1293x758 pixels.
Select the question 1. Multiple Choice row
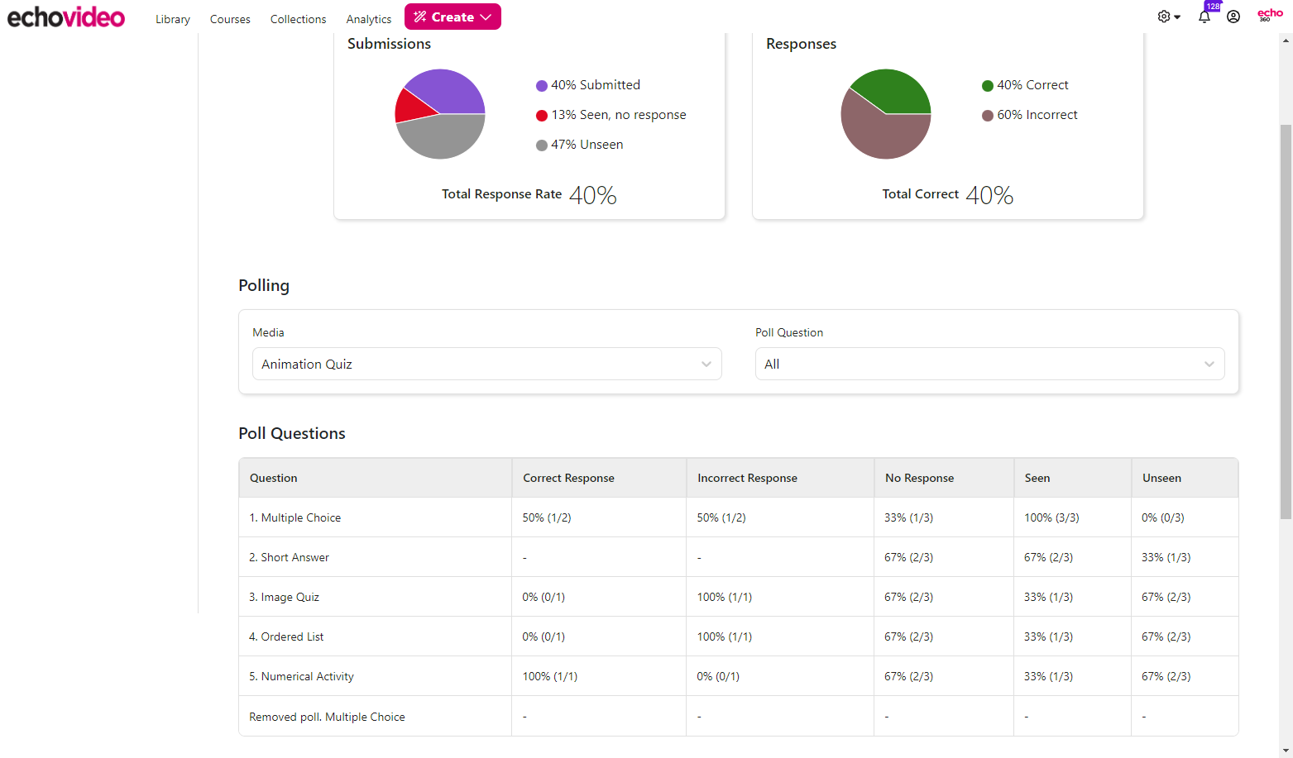point(295,517)
